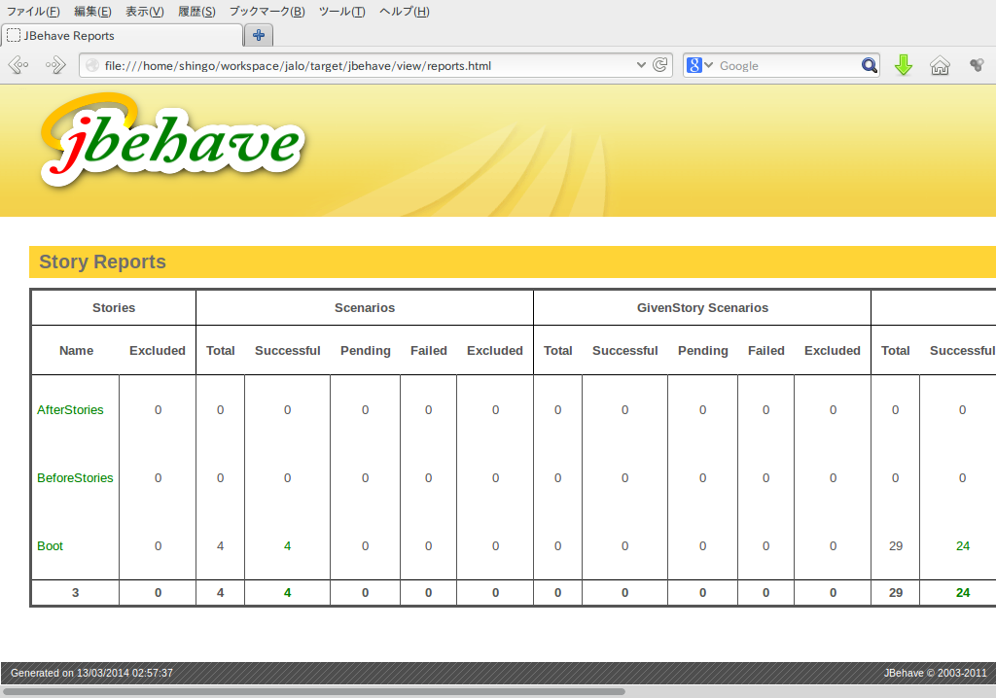Expand the URL history dropdown arrow

(641, 65)
